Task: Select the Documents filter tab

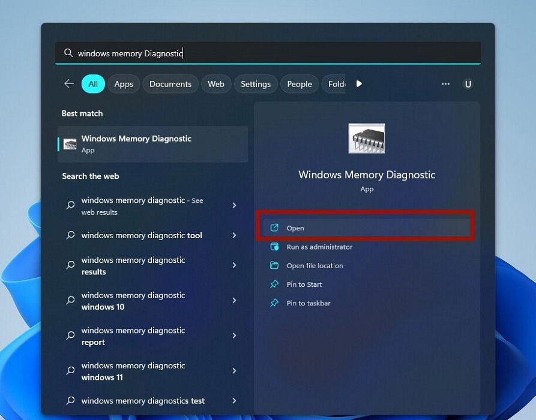Action: [x=170, y=84]
